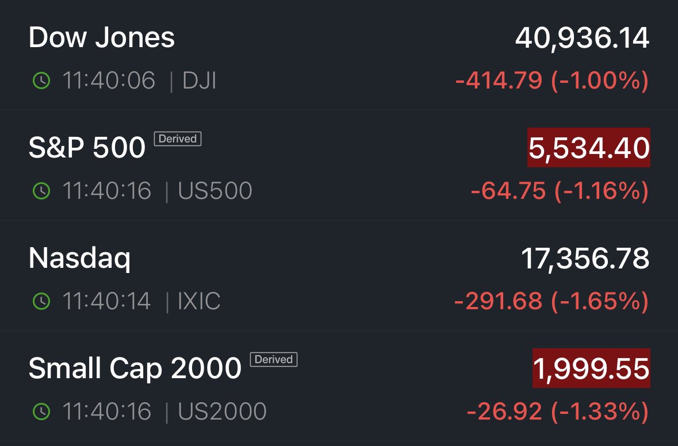The height and width of the screenshot is (446, 678).
Task: Open the Dow Jones index name
Action: click(x=102, y=37)
